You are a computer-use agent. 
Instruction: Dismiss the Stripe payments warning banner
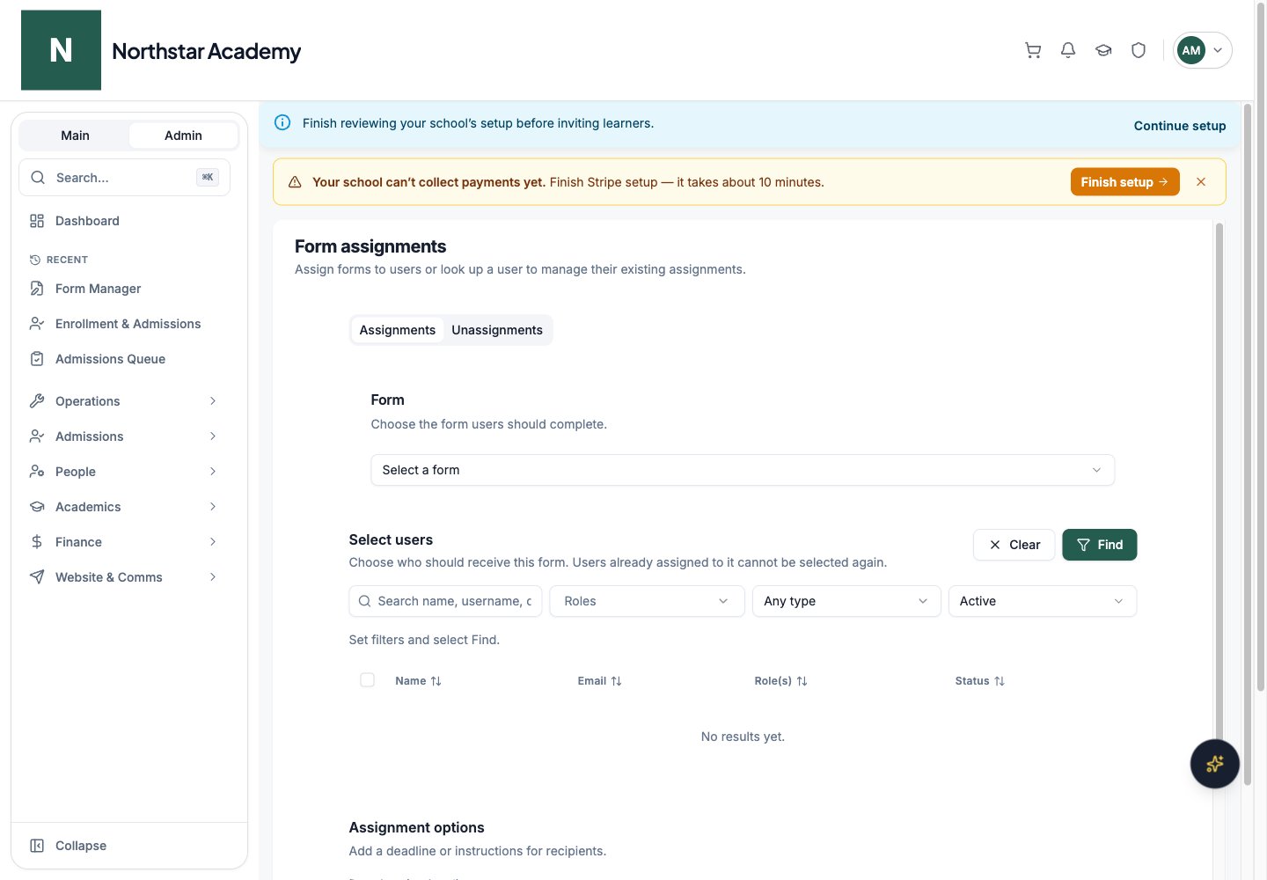[x=1201, y=182]
